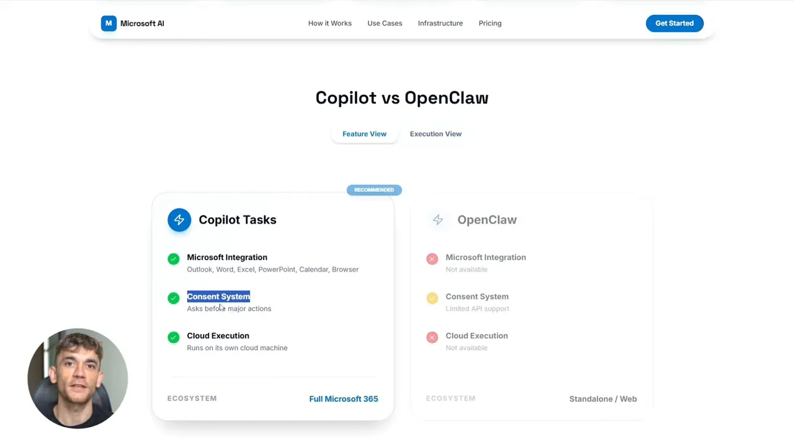This screenshot has height=447, width=794.
Task: Switch to the Feature View tab
Action: coord(364,134)
